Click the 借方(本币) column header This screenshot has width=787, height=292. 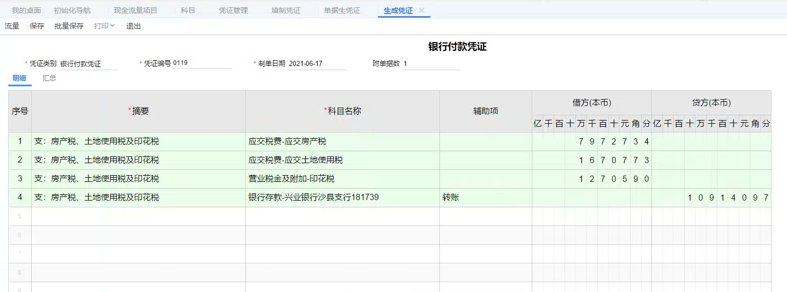pos(592,103)
